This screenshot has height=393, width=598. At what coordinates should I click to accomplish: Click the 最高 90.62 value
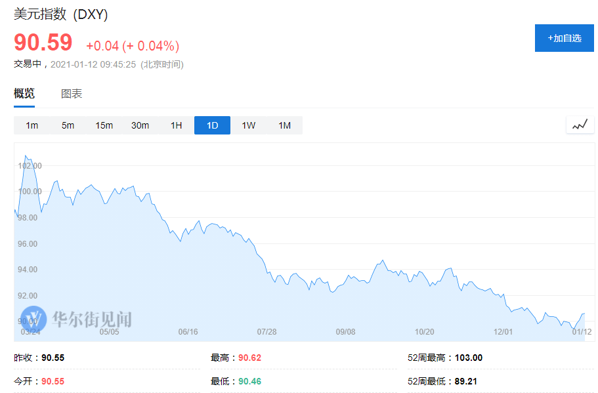(251, 357)
